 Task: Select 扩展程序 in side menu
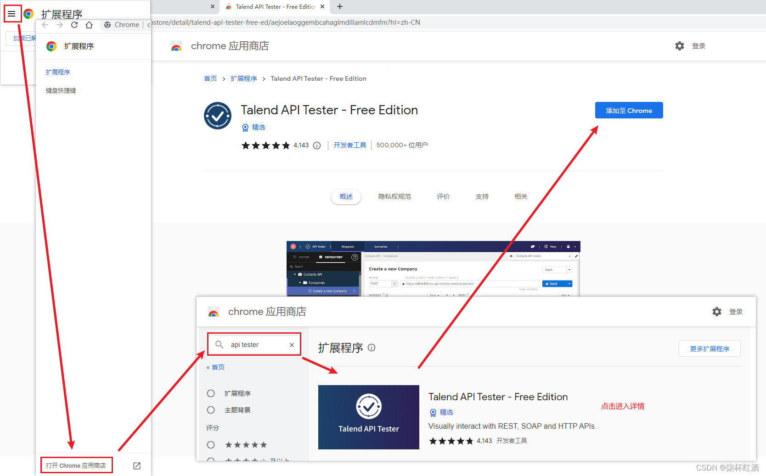point(58,72)
